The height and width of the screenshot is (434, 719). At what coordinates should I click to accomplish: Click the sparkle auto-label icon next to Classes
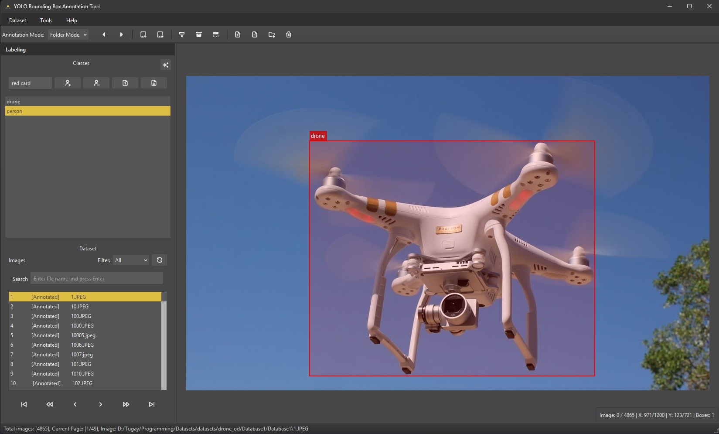(x=166, y=65)
